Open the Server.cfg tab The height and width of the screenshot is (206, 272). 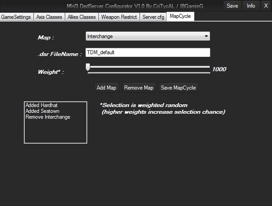pyautogui.click(x=154, y=17)
